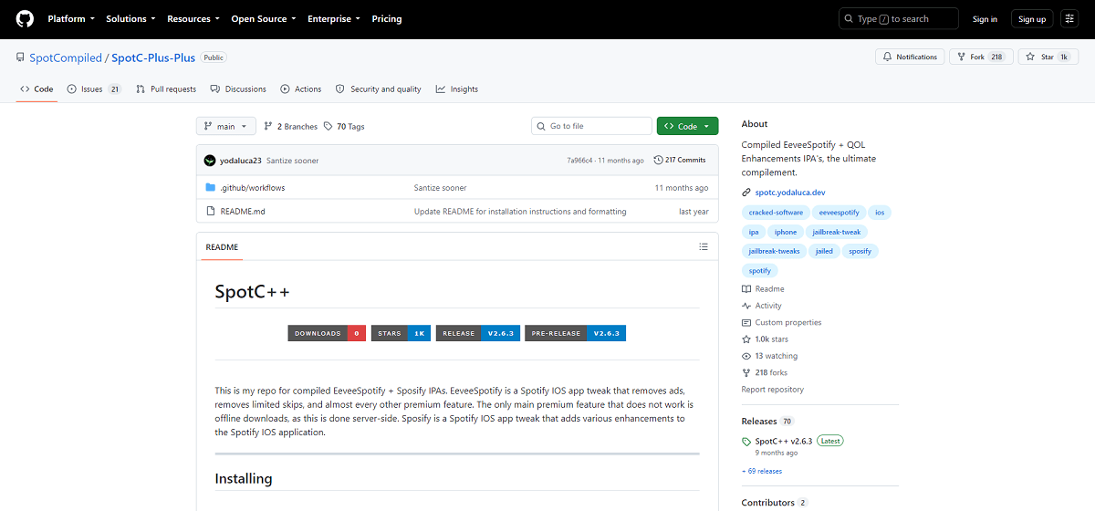
Task: Click the .github/workflows folder icon
Action: pyautogui.click(x=211, y=188)
